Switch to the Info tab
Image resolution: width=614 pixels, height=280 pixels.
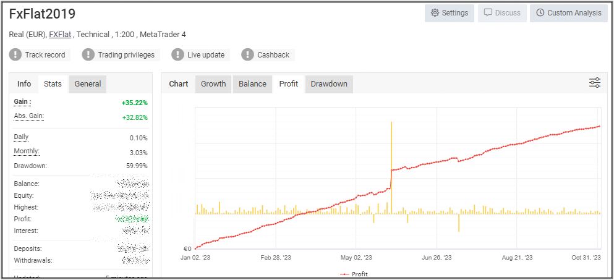[24, 84]
